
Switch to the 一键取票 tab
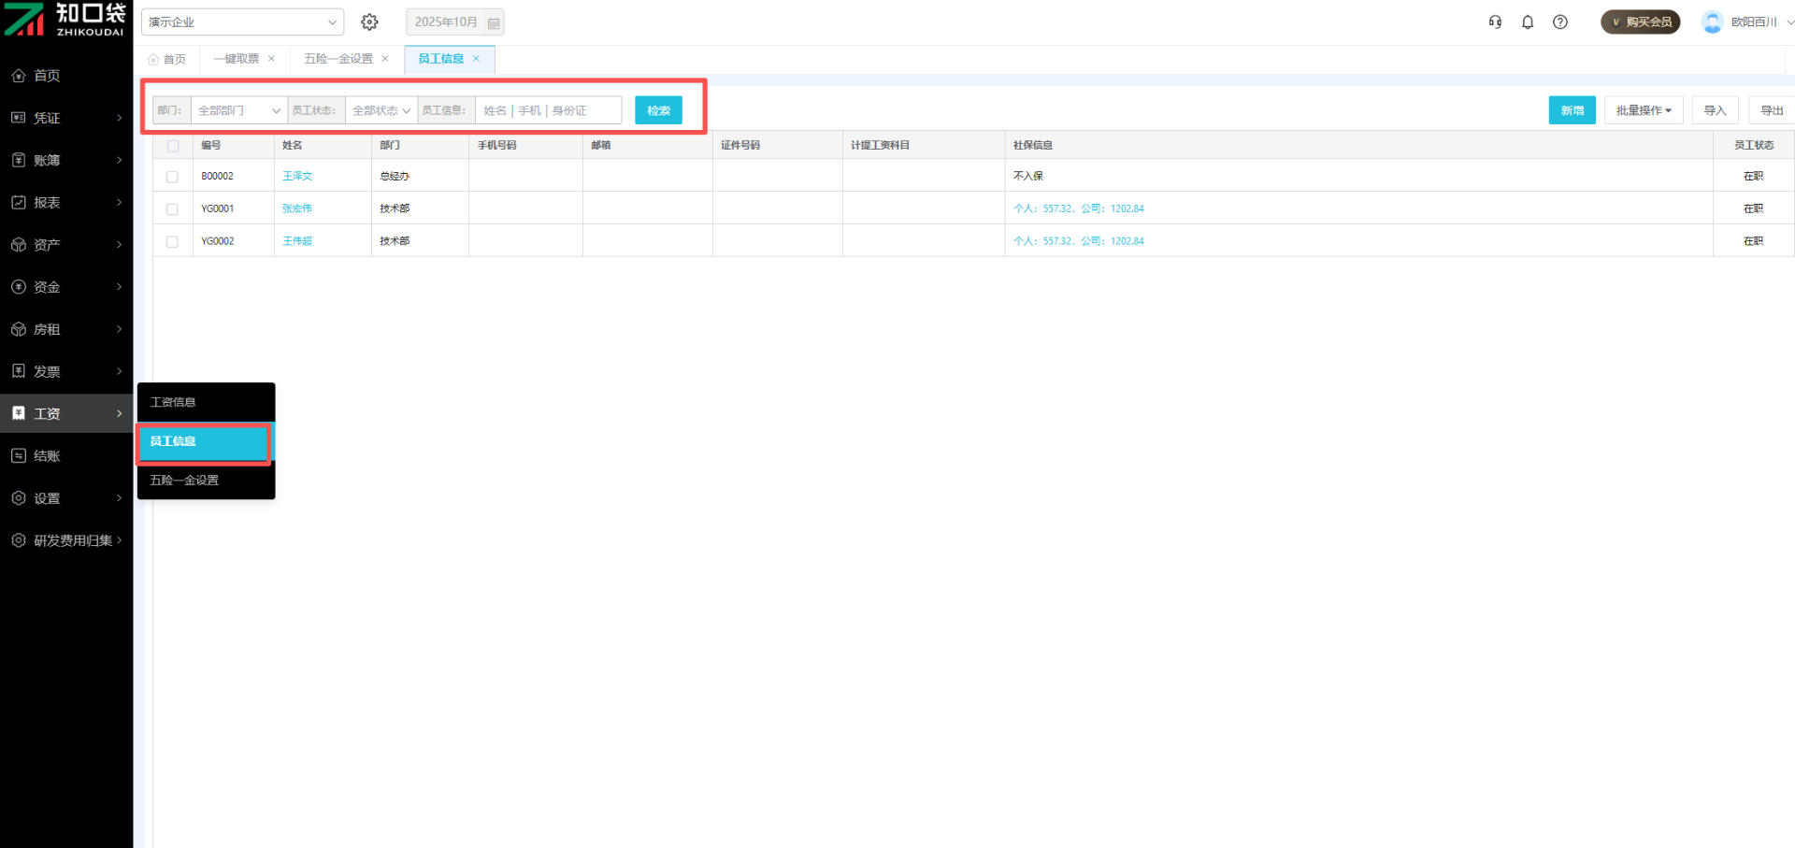[236, 59]
